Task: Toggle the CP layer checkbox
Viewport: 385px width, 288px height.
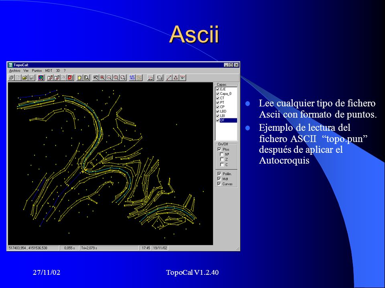Action: pos(217,107)
